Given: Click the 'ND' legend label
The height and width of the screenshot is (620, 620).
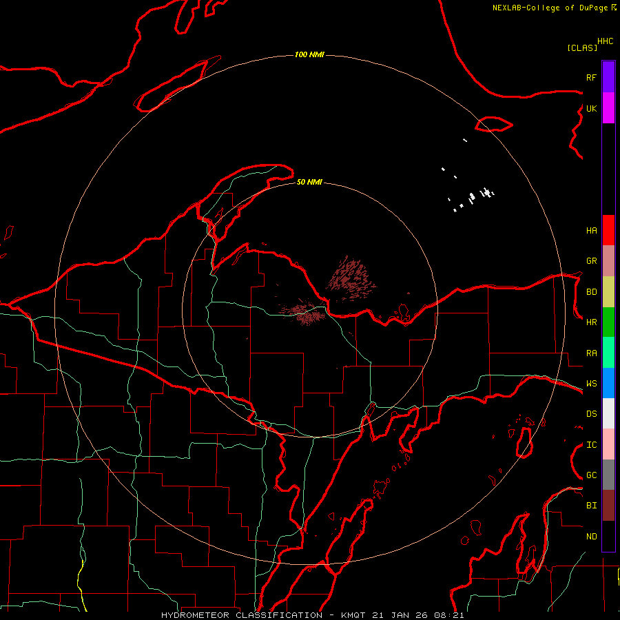Looking at the screenshot, I should pyautogui.click(x=592, y=537).
